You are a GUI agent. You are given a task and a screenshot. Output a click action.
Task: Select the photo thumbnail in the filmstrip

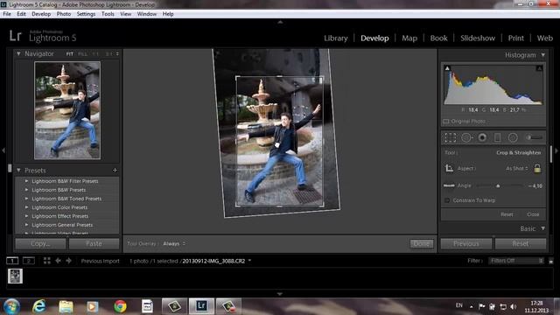tap(15, 276)
